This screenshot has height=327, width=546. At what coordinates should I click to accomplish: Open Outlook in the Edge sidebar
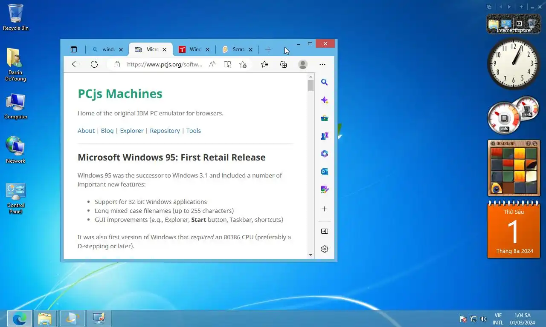325,172
